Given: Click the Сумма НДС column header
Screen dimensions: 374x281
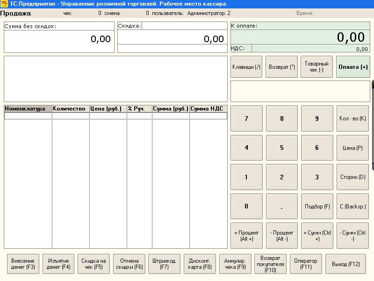Looking at the screenshot, I should click(209, 109).
